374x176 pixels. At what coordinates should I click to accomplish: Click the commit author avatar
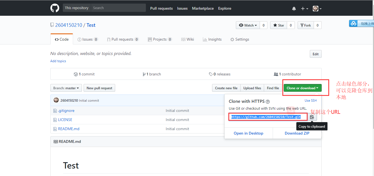tap(56, 100)
